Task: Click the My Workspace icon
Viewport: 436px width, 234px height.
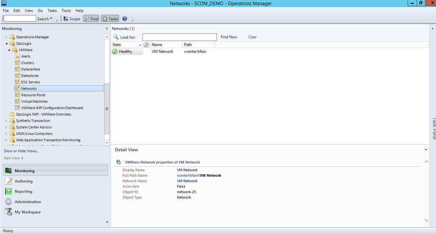Action: click(9, 212)
